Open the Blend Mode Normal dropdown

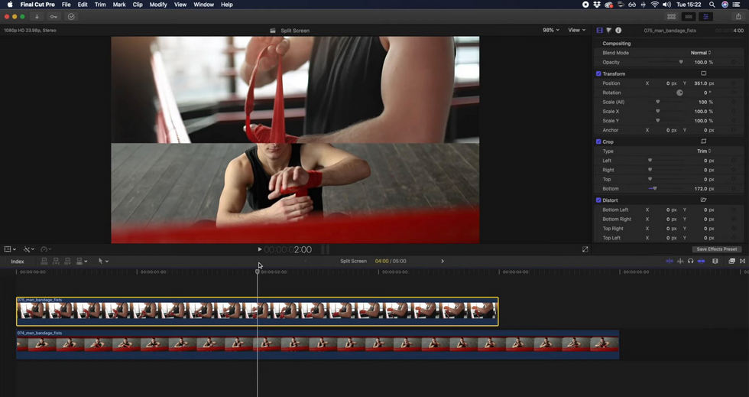tap(701, 53)
